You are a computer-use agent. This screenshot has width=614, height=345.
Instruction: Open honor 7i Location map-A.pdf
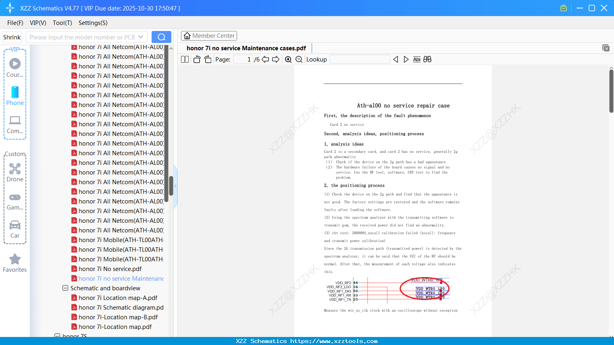point(118,298)
